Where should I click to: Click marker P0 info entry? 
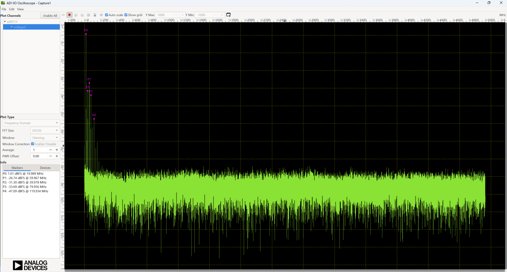click(23, 173)
